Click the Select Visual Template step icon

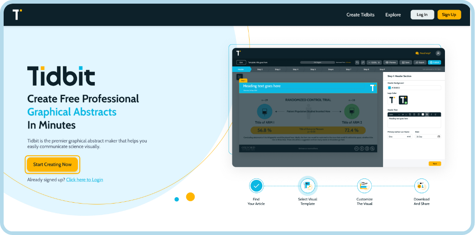[307, 186]
